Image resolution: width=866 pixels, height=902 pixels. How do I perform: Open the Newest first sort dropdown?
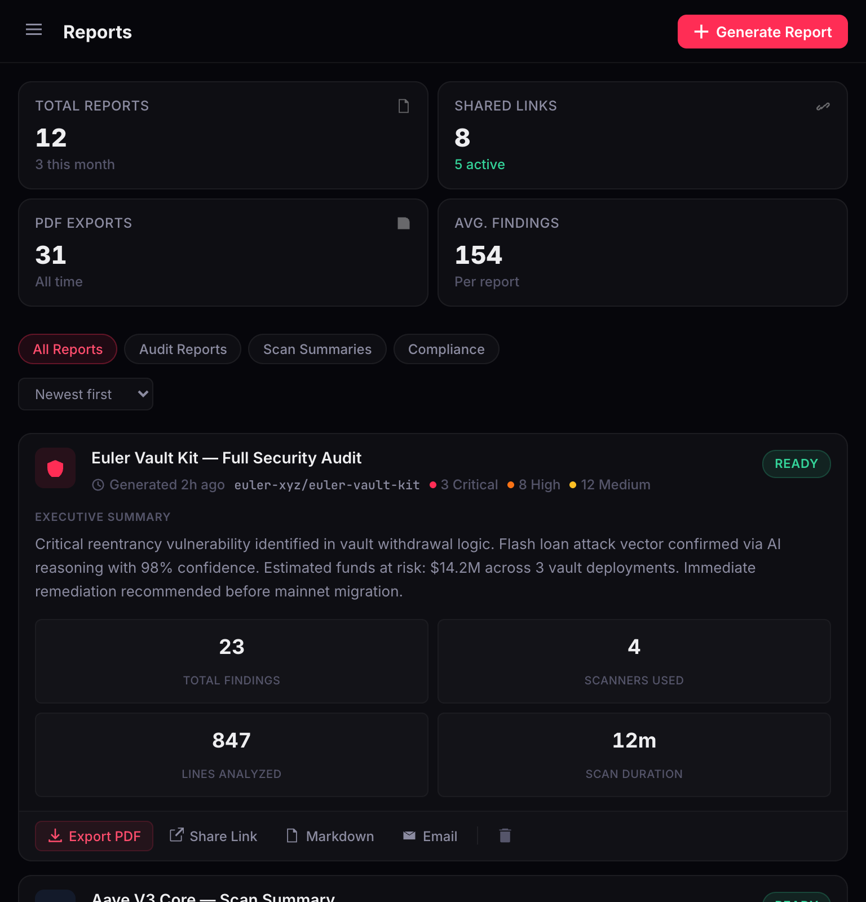[x=86, y=394]
